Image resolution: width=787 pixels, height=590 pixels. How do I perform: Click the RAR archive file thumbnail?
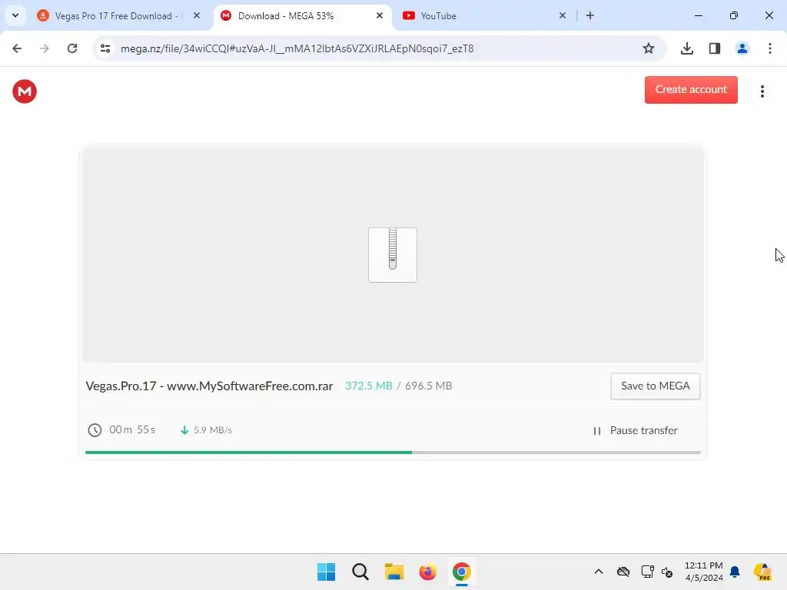tap(393, 255)
